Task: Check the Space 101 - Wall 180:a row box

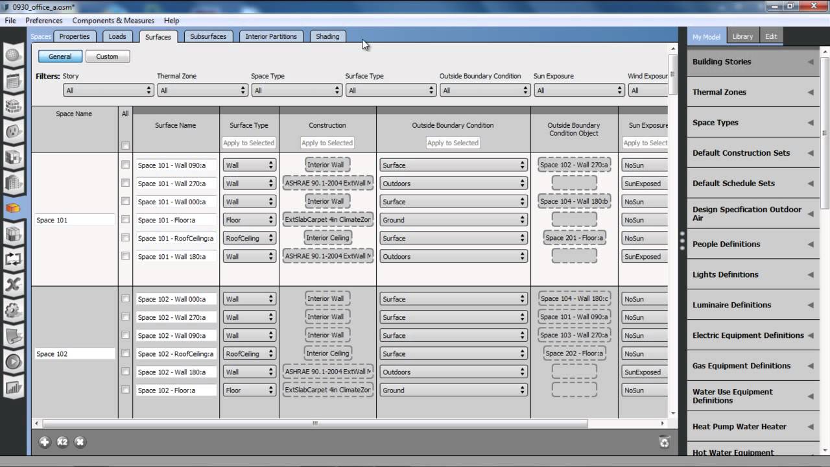Action: tap(125, 256)
